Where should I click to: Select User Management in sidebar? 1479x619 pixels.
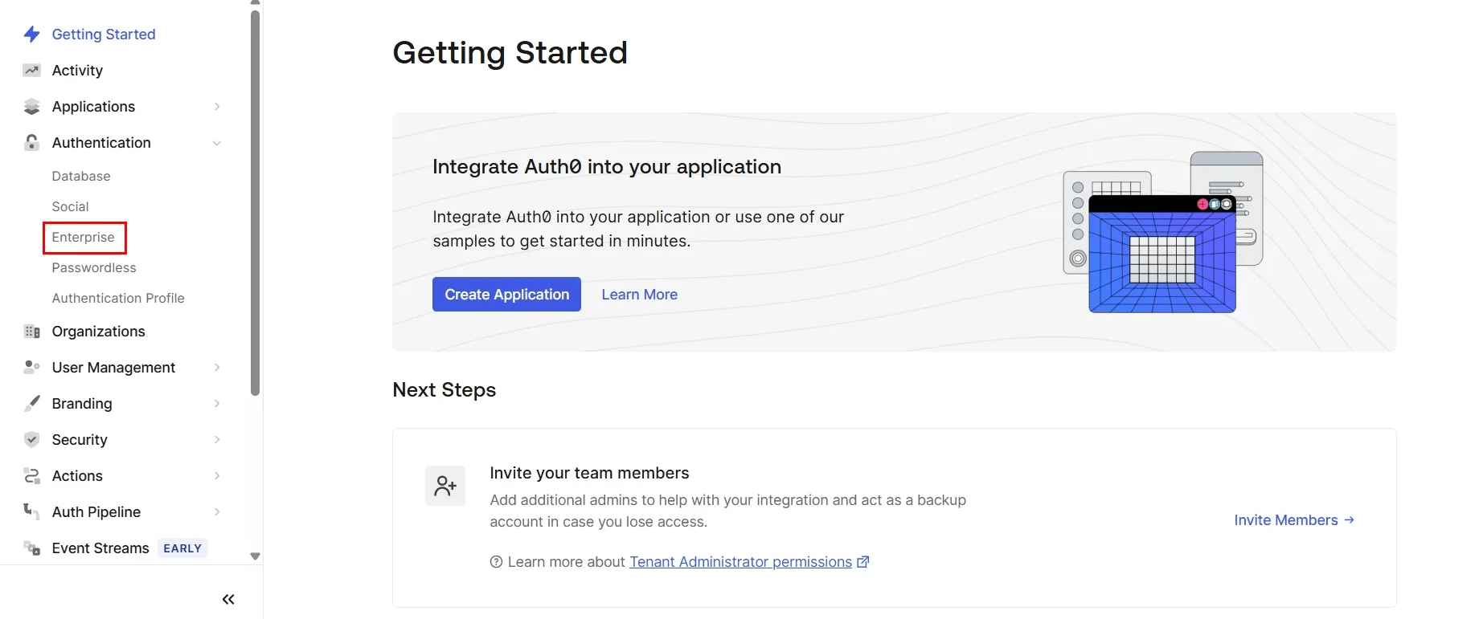click(113, 367)
